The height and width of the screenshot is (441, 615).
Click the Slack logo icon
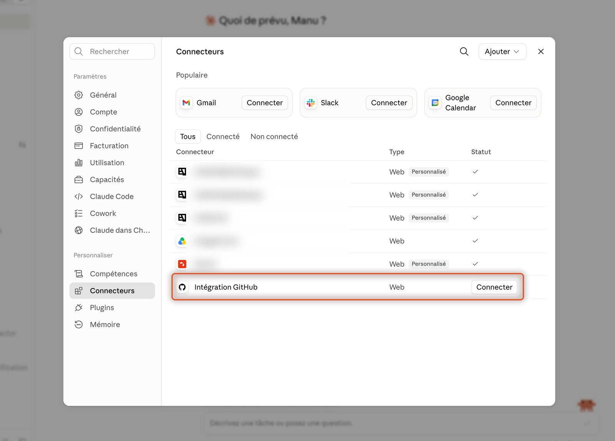311,103
